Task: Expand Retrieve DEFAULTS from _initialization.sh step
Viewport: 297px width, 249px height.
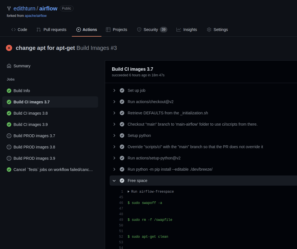Action: 114,113
